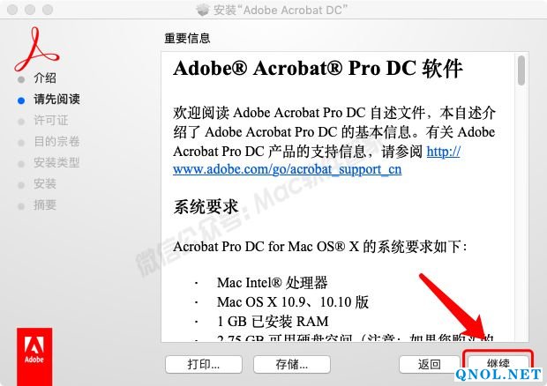Click the blue bullet beside 请先阅读

(21, 100)
